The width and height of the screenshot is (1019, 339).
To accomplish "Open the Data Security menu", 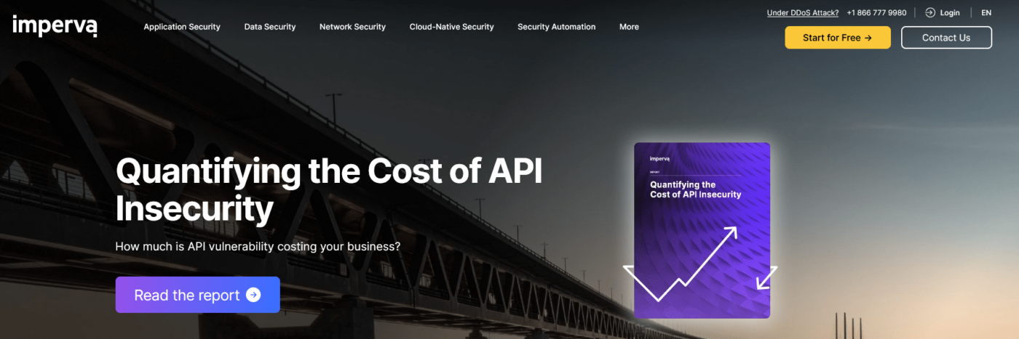I will (269, 27).
